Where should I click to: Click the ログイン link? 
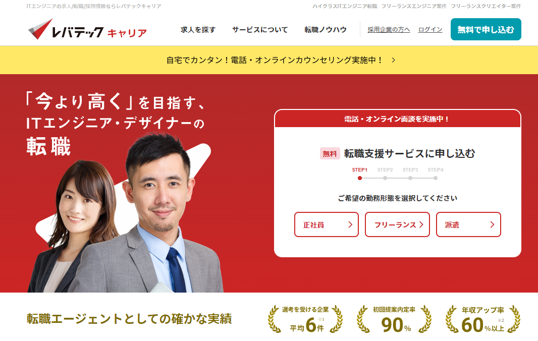tap(429, 30)
